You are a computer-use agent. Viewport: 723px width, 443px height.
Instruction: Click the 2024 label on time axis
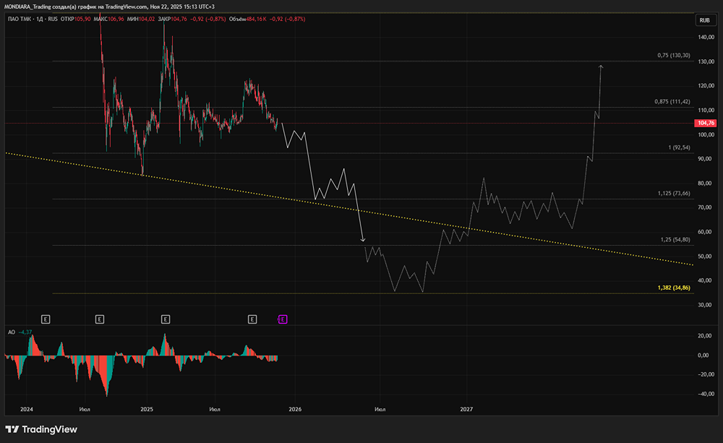click(27, 409)
